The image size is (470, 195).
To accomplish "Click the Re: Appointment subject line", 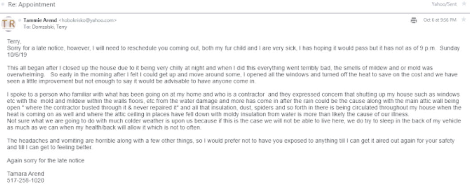I will click(x=32, y=5).
